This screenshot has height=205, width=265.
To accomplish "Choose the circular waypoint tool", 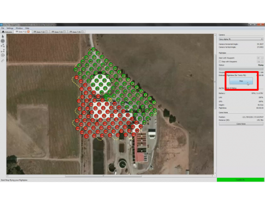I will click(3, 41).
